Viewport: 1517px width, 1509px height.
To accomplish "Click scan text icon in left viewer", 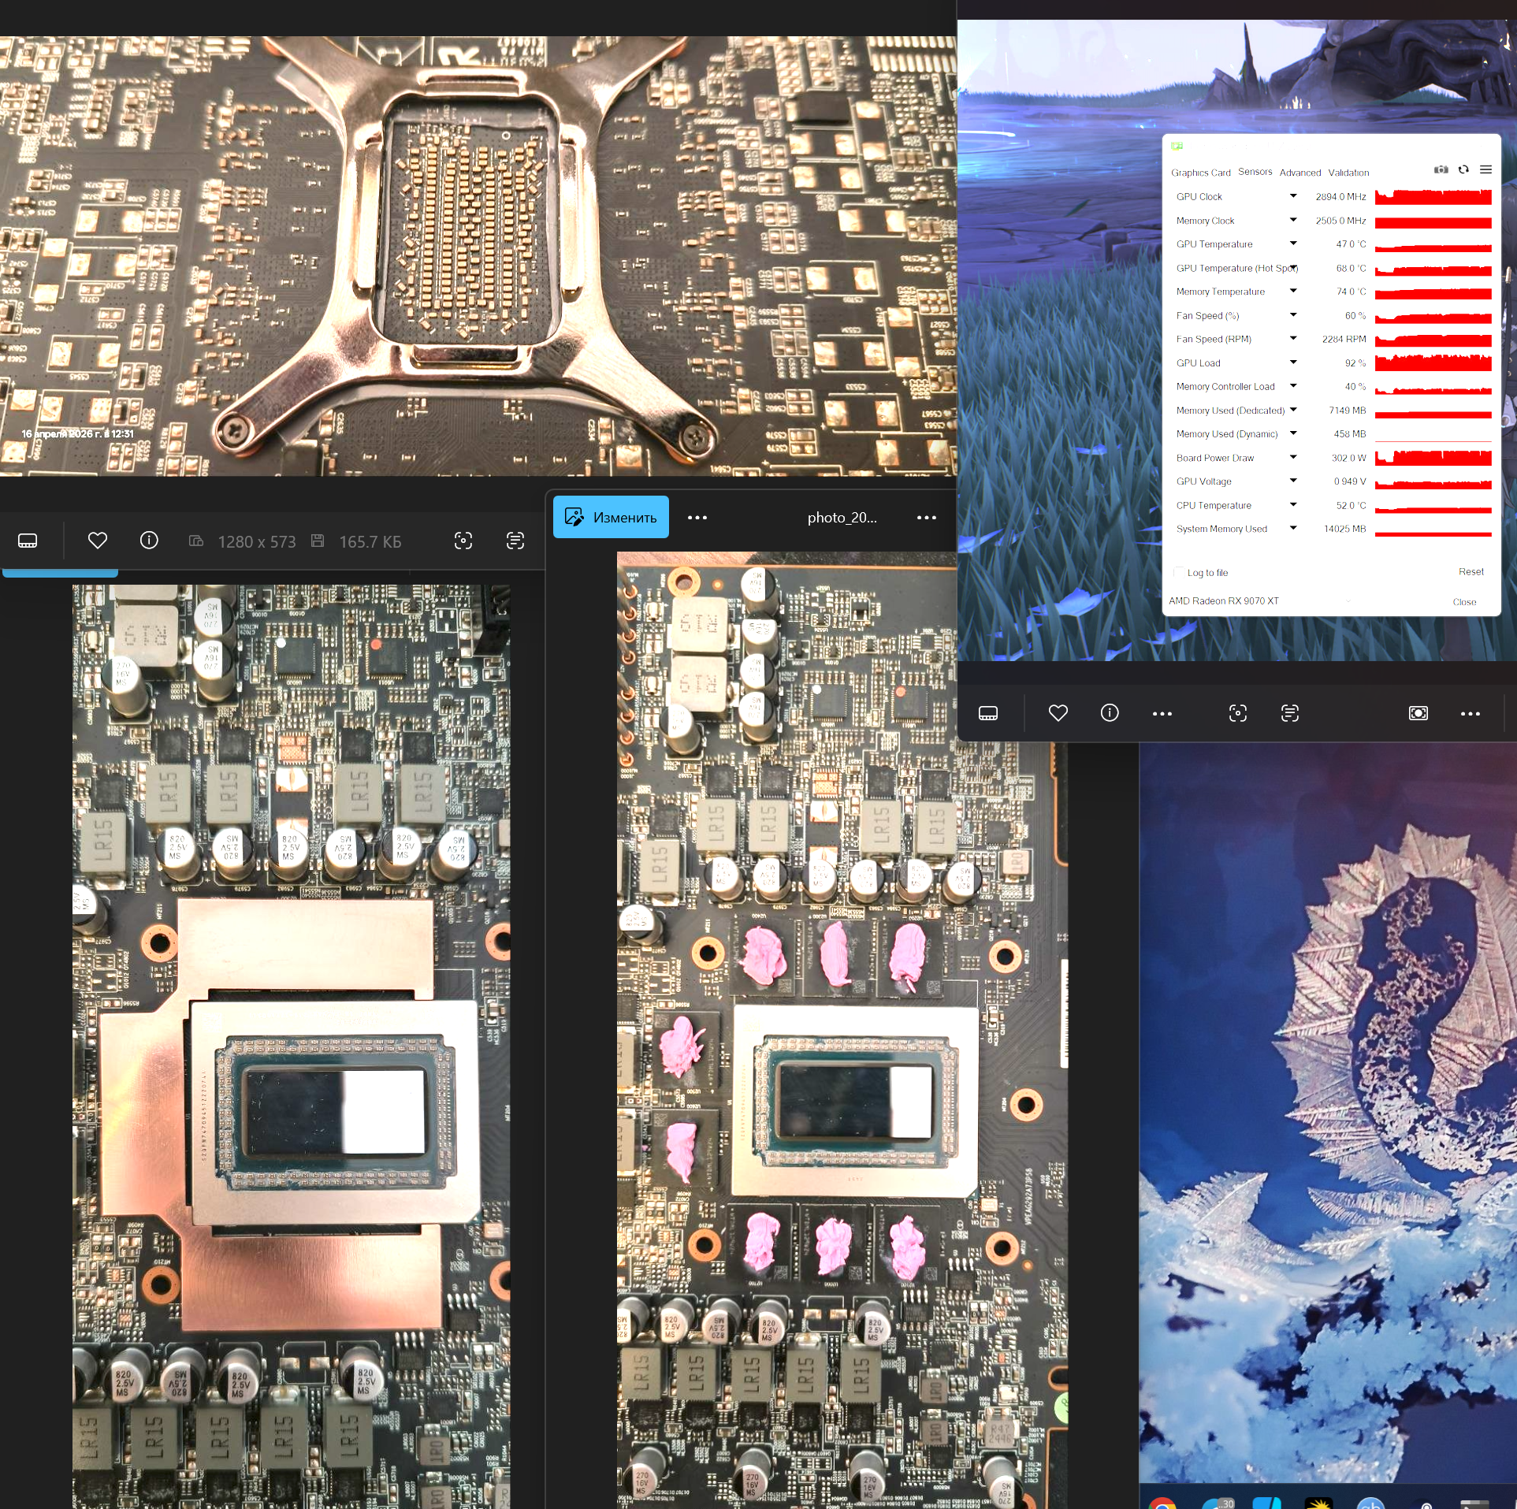I will click(515, 541).
